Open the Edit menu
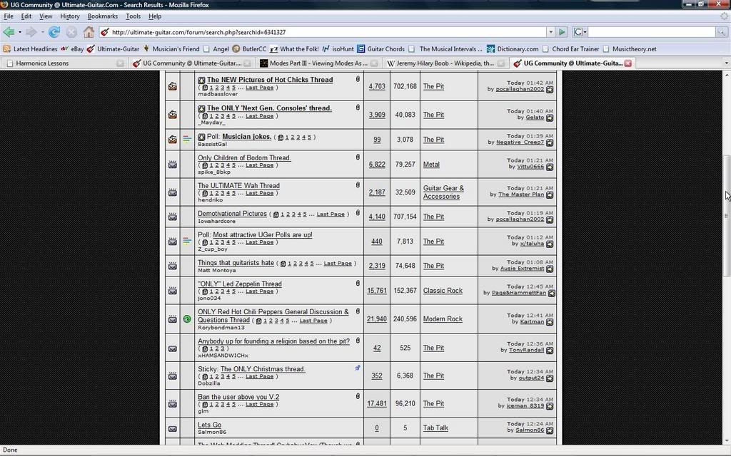 pos(26,16)
